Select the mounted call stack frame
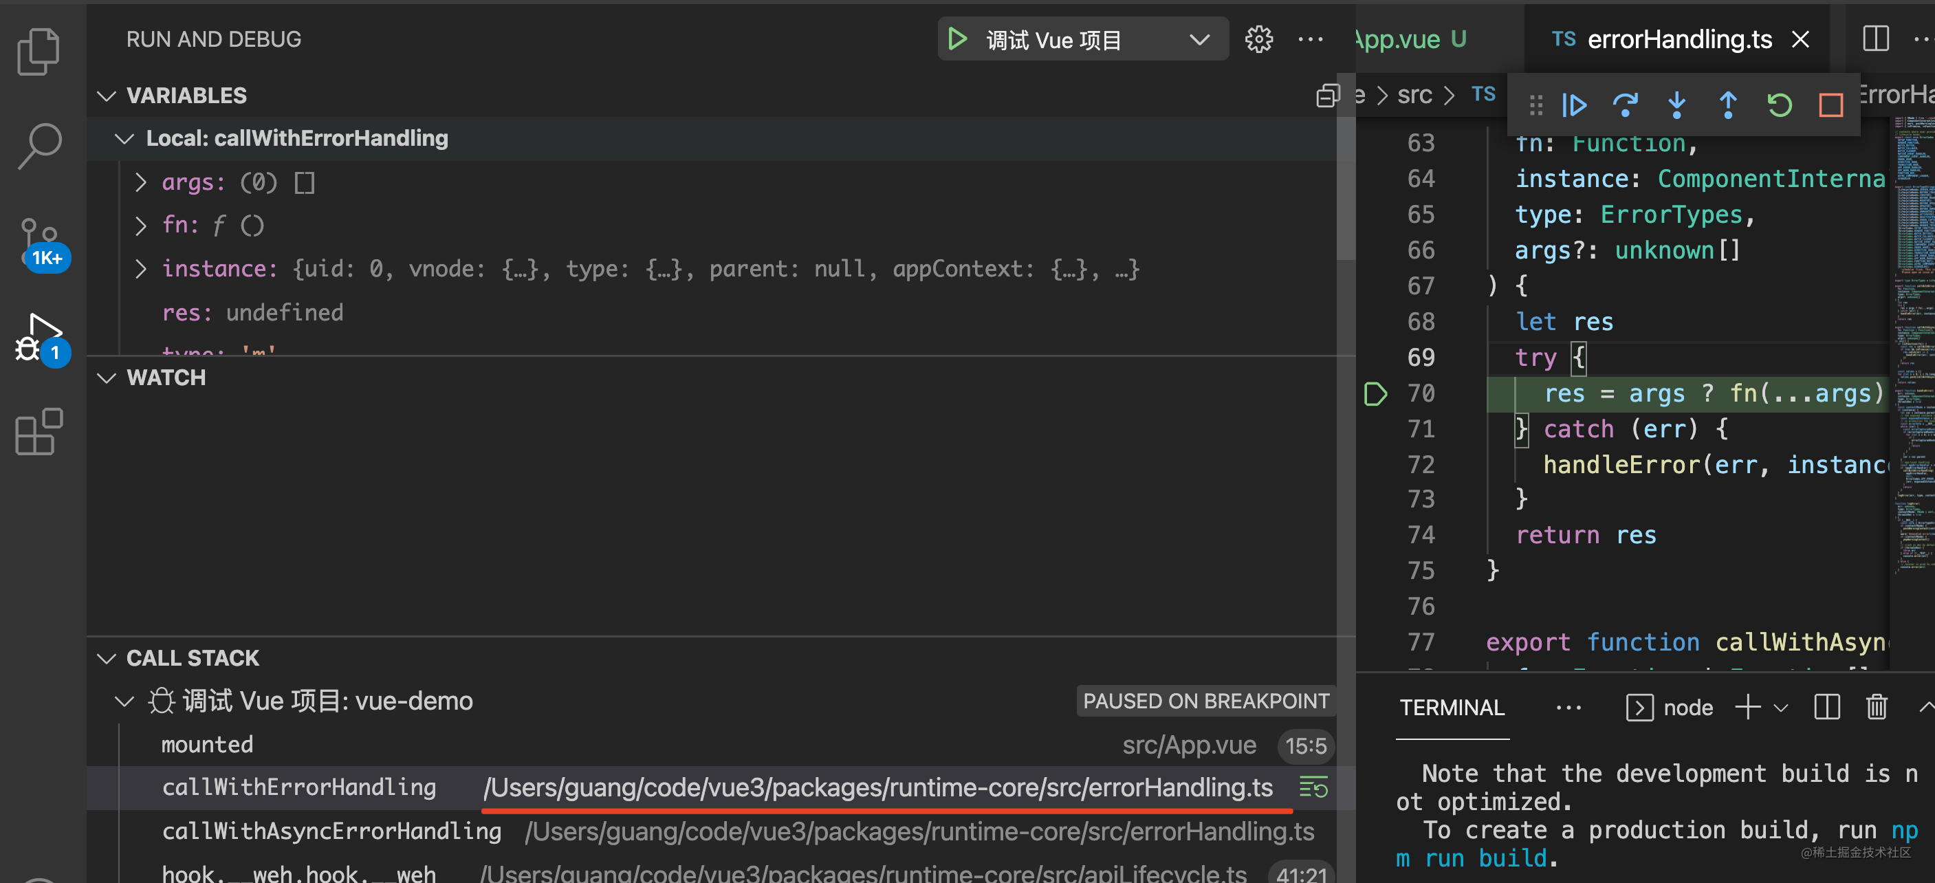The width and height of the screenshot is (1935, 883). click(208, 744)
